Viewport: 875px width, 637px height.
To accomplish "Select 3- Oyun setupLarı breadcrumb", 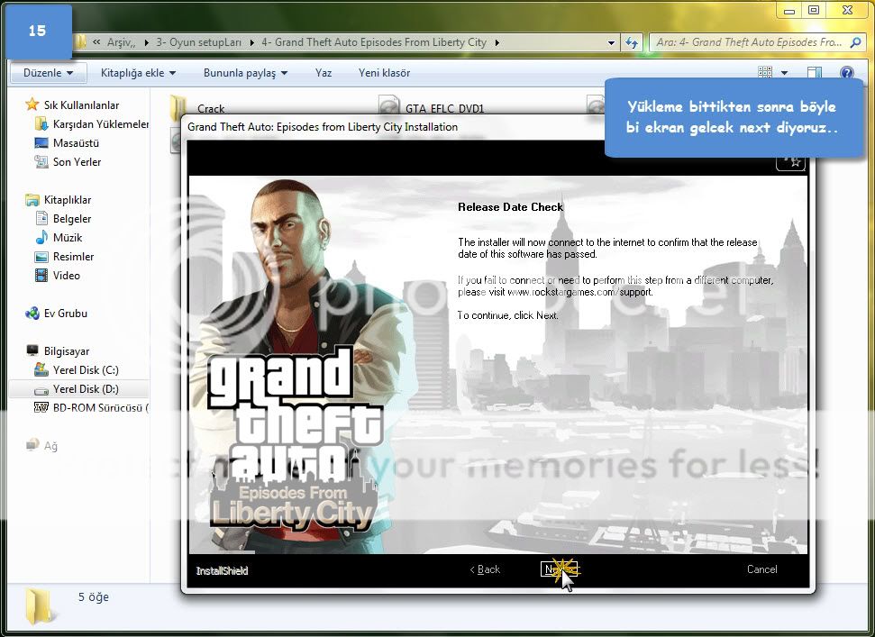I will [x=198, y=42].
